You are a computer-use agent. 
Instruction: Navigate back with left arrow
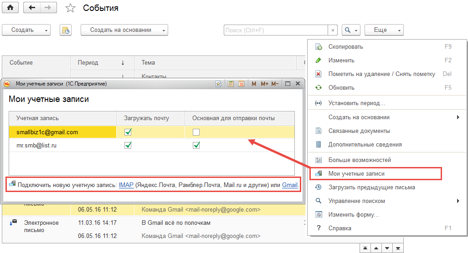(x=31, y=7)
